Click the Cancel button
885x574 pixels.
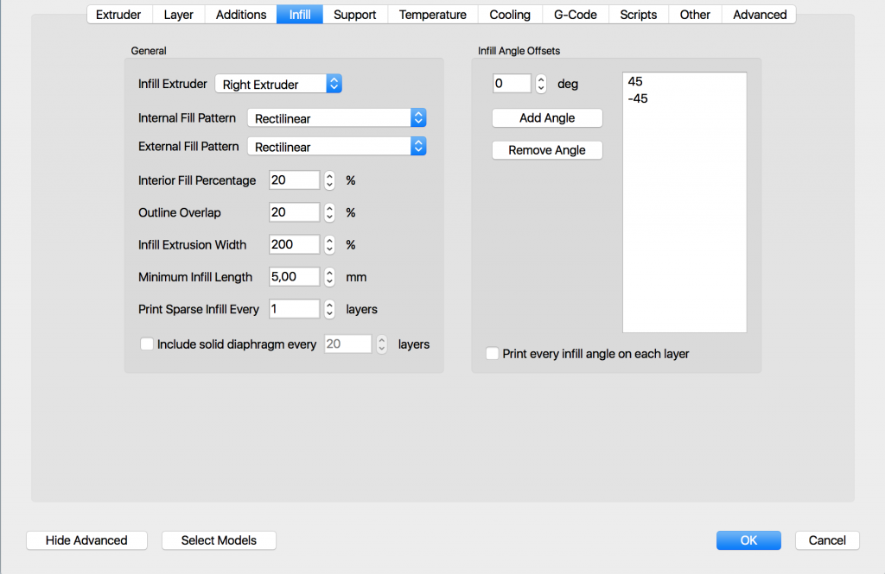click(827, 540)
